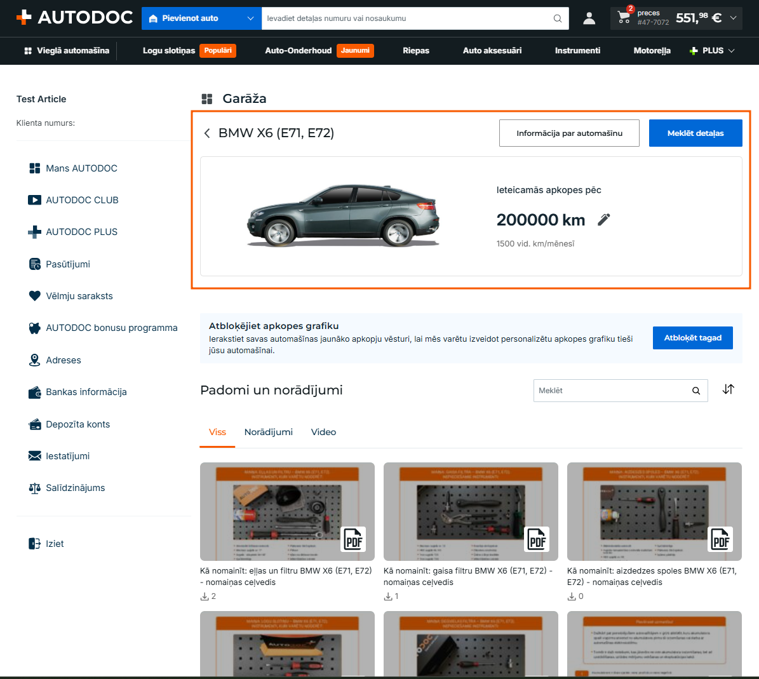759x679 pixels.
Task: Open Motoreļļa menu item
Action: [652, 50]
